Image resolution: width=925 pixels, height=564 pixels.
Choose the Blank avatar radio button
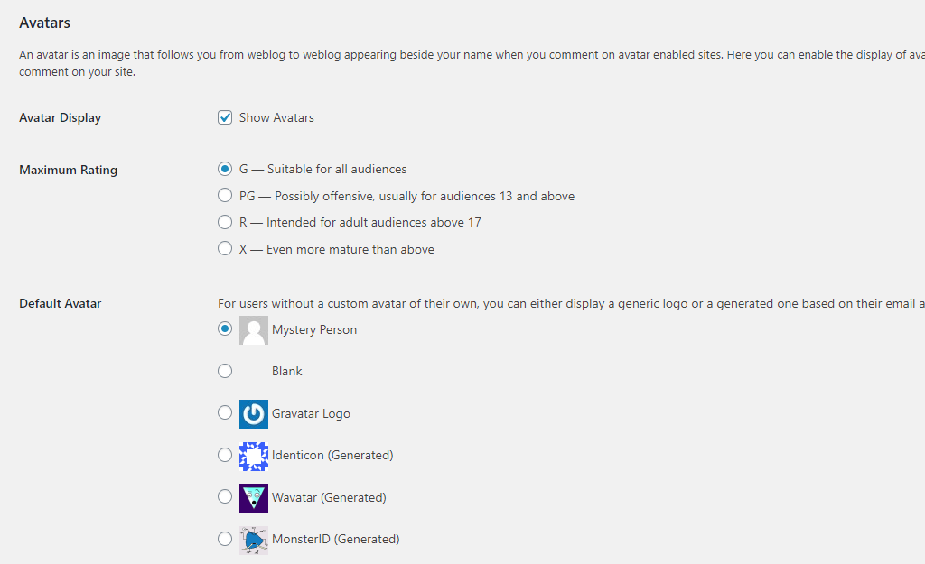(225, 371)
